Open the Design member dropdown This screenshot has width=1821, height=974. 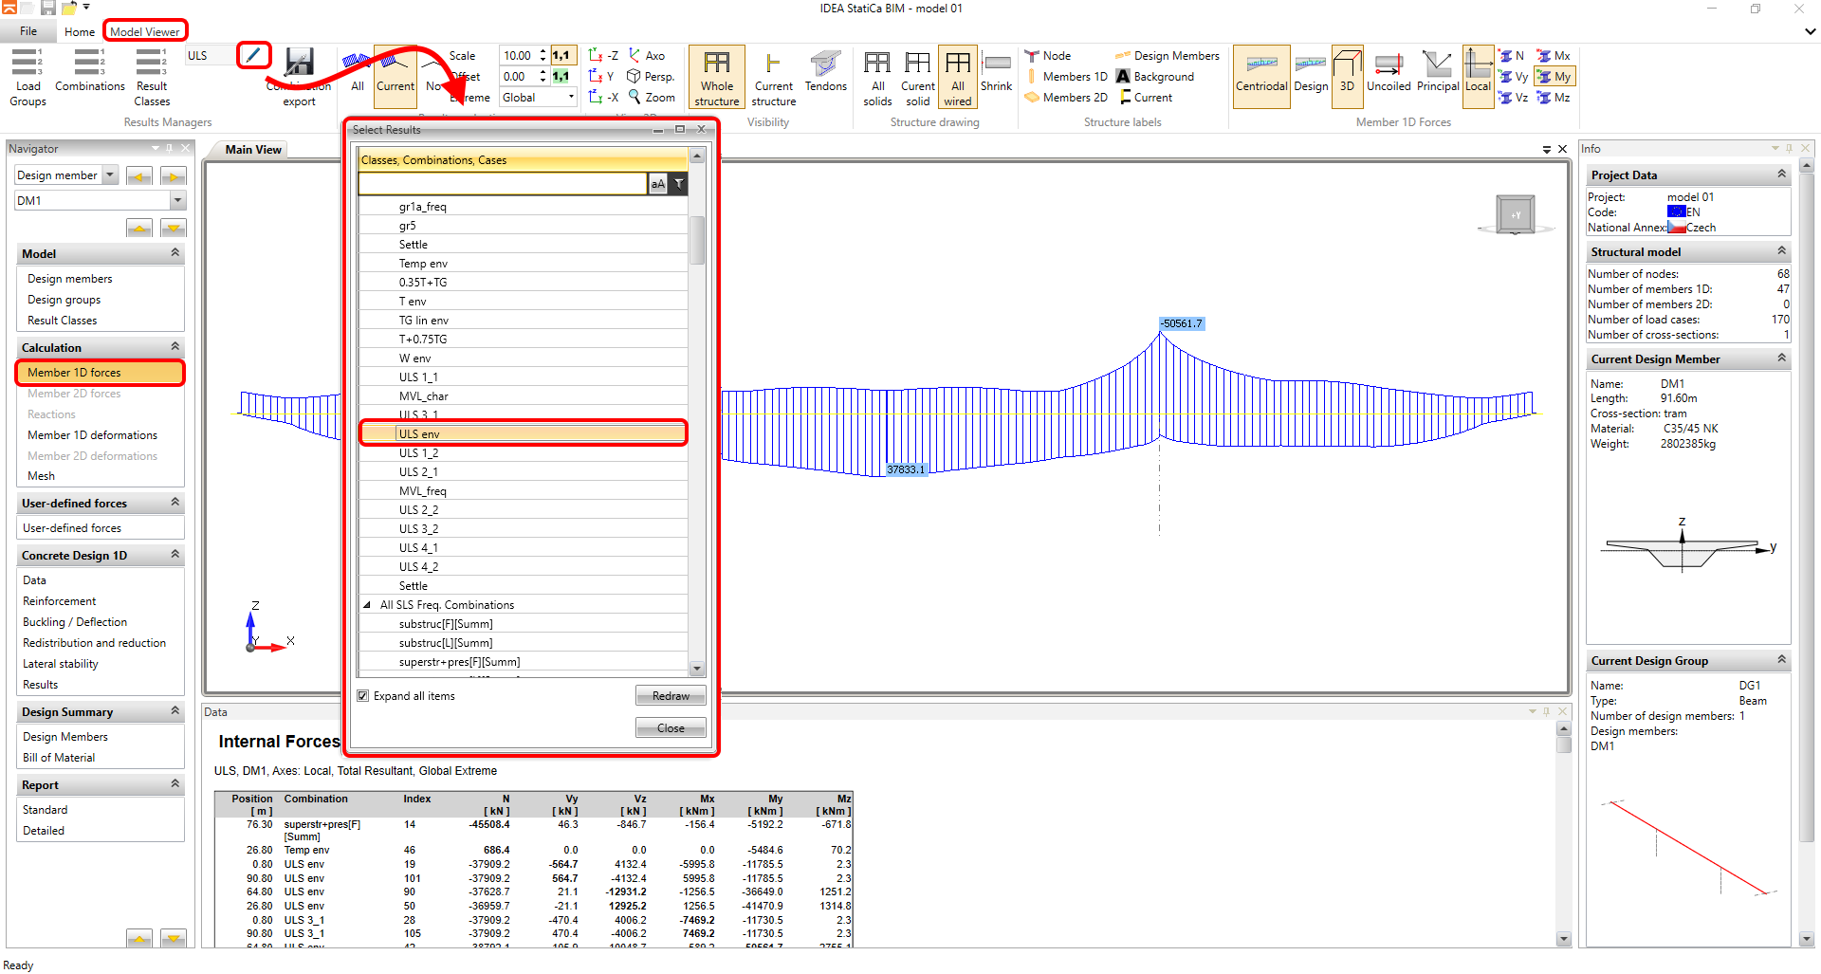[x=110, y=175]
